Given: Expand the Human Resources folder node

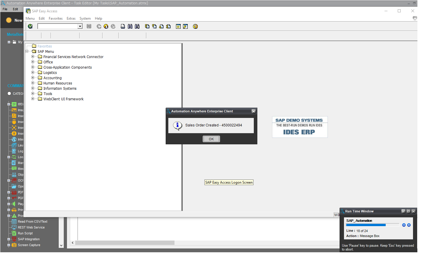Looking at the screenshot, I should tap(33, 83).
